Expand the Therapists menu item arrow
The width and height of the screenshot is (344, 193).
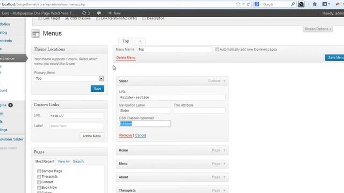pos(224,190)
